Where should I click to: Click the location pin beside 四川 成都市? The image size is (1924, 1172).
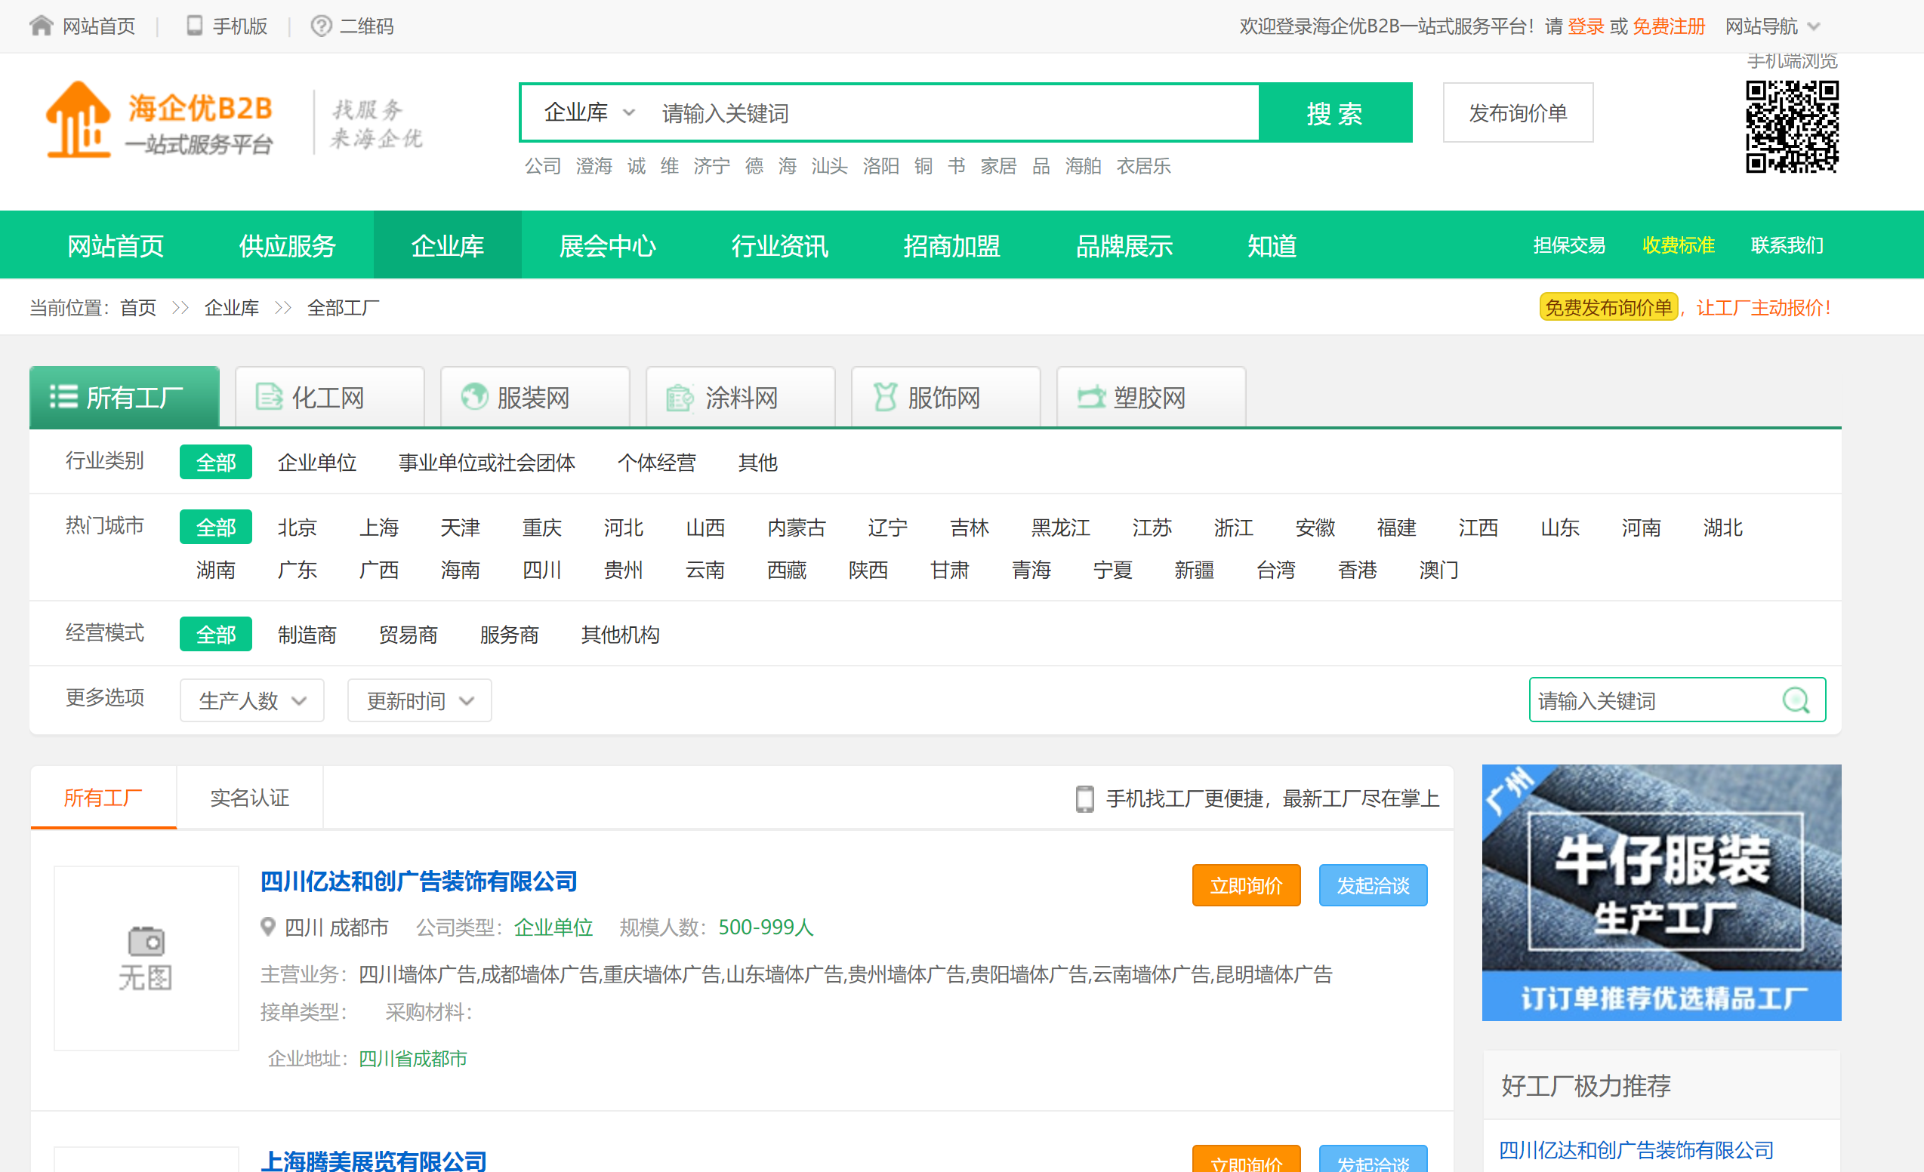click(x=268, y=927)
